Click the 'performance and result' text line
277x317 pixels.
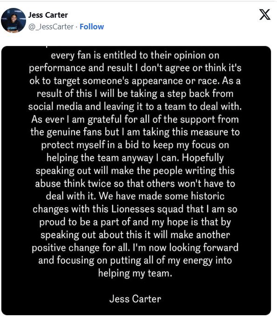click(135, 68)
